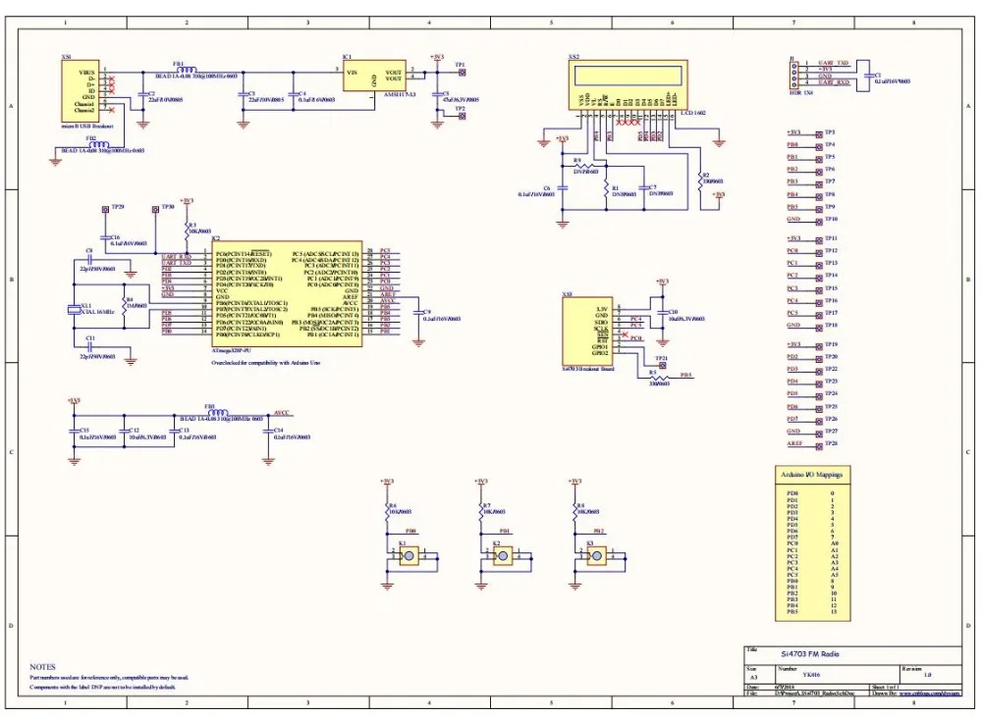982x717 pixels.
Task: Click the A3 sheet size value
Action: click(753, 677)
